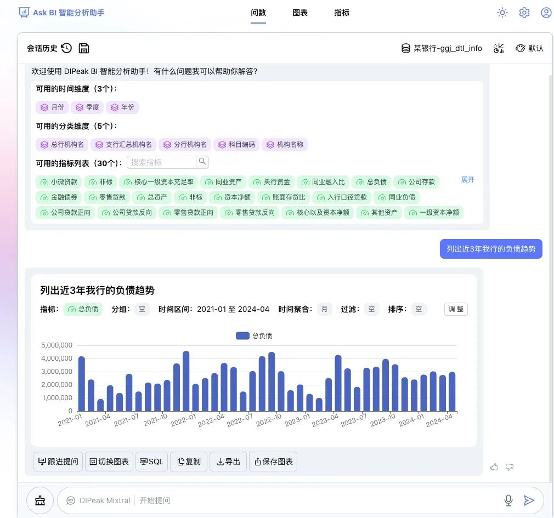Viewport: 554px width, 518px height.
Task: Click the user message bubble 列出近3年我行的负债趋势
Action: (x=491, y=249)
